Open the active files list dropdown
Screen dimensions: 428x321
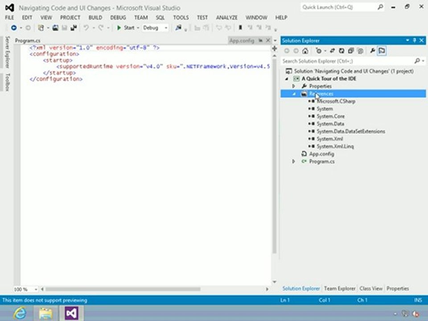coord(275,41)
